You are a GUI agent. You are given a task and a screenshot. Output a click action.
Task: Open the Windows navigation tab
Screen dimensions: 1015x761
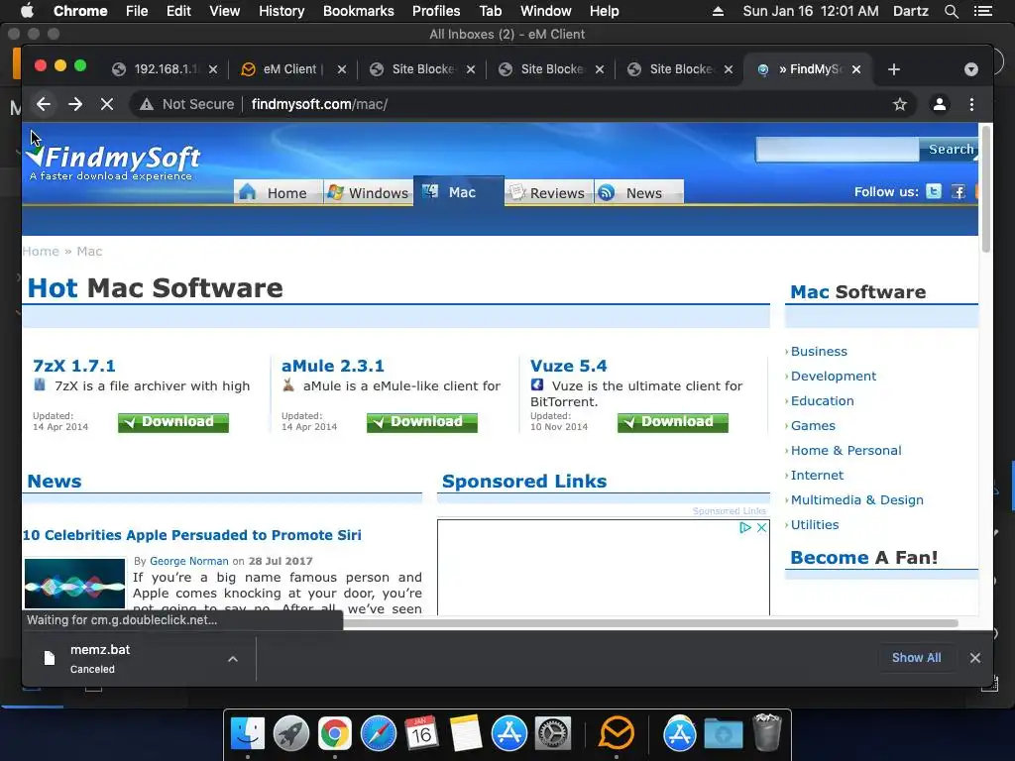tap(368, 193)
